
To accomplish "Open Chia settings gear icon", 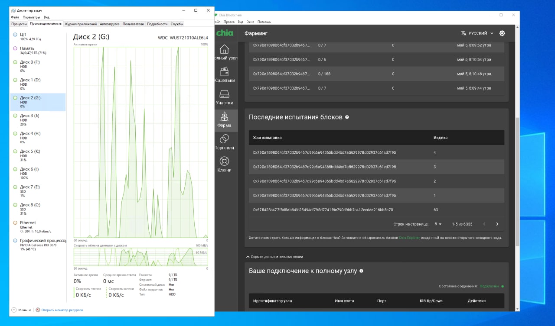I will coord(502,33).
